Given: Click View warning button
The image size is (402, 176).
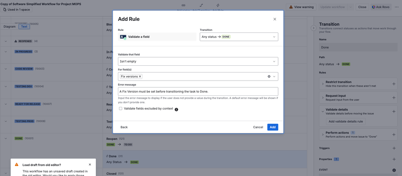Looking at the screenshot, I should pos(301,7).
